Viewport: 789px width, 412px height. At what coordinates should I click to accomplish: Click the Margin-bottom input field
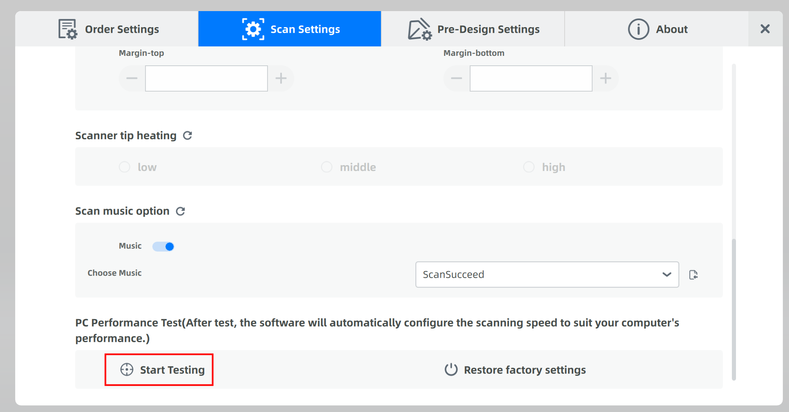(x=531, y=78)
